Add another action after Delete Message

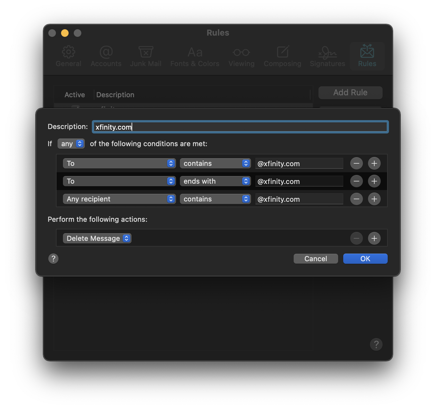point(374,238)
